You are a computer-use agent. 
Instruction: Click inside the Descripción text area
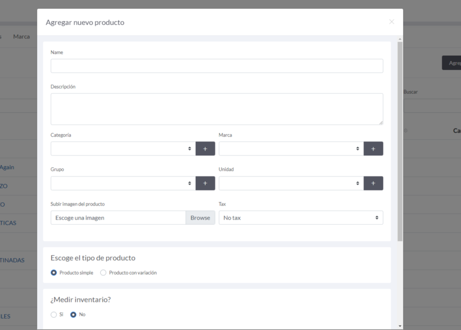click(x=217, y=109)
